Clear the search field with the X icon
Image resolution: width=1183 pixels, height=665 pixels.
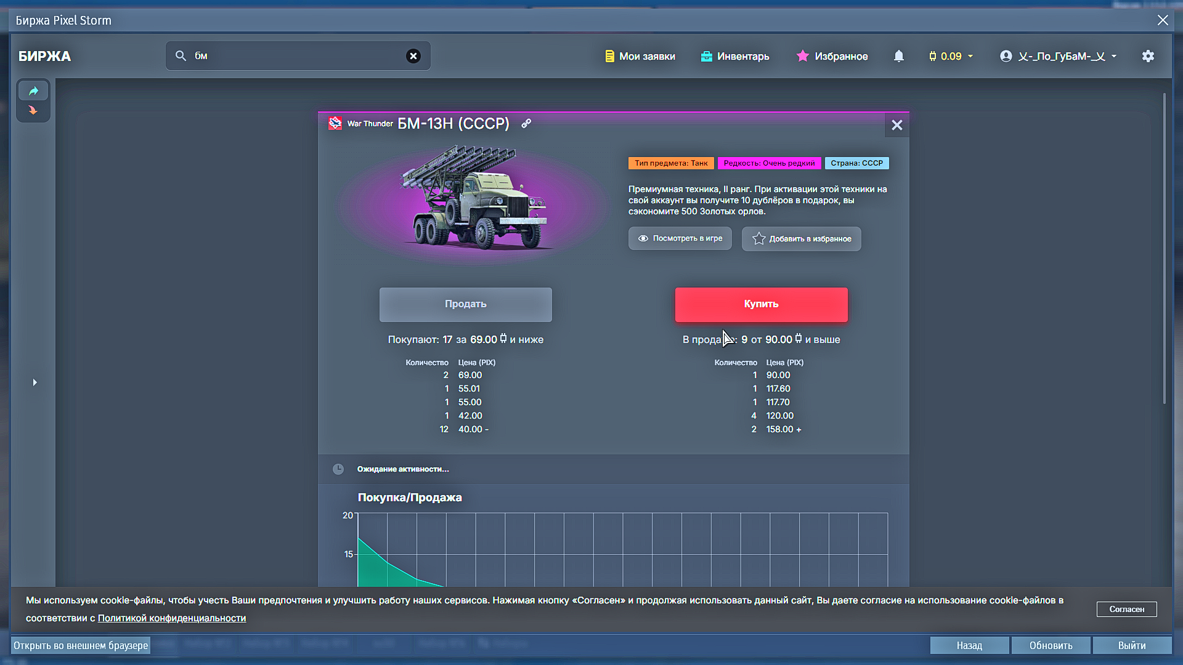(x=413, y=56)
